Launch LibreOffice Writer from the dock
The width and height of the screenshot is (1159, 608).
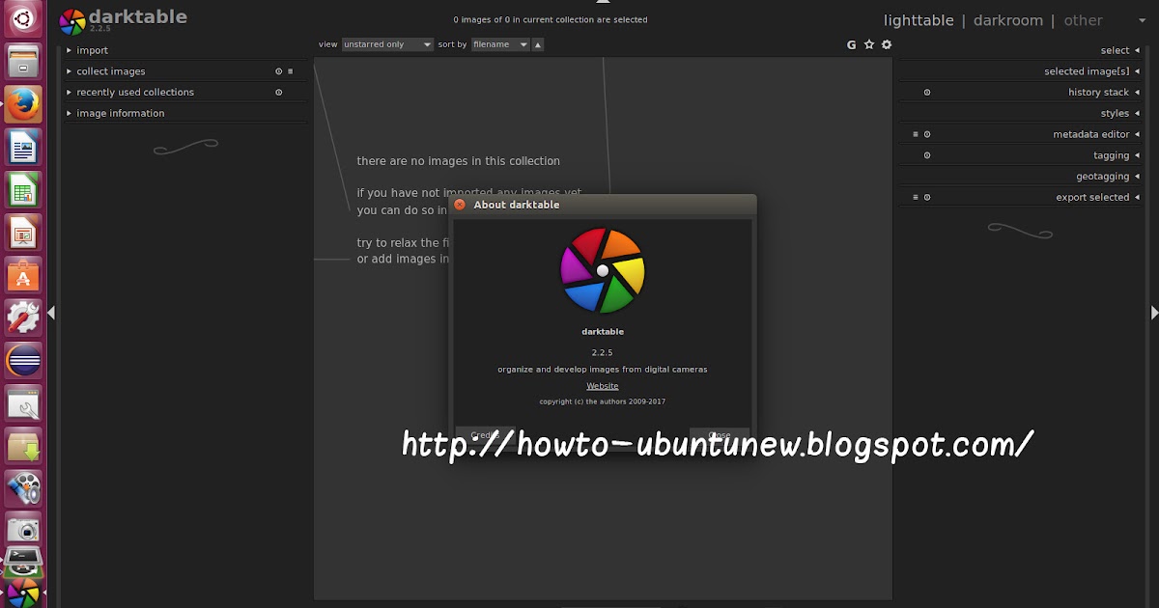click(x=23, y=147)
